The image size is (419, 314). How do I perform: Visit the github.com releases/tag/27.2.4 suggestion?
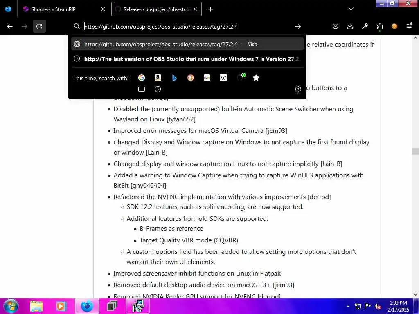[x=187, y=44]
